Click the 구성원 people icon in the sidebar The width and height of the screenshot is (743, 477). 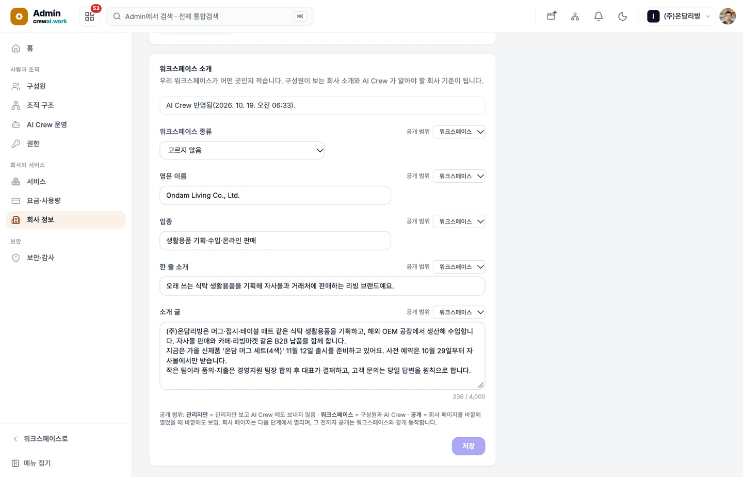[x=16, y=86]
